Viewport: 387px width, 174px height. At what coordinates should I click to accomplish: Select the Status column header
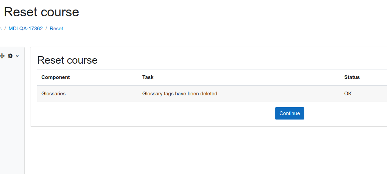[x=352, y=77]
